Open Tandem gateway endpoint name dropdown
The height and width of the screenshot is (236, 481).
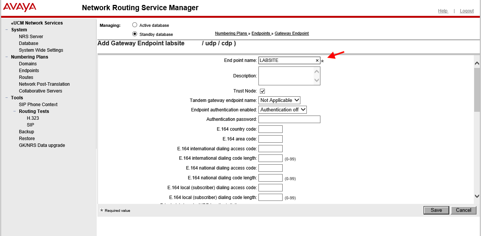tap(279, 100)
